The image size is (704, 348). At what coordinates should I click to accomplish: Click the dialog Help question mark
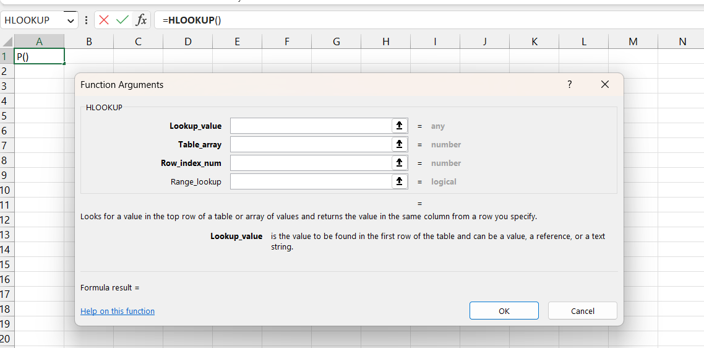click(x=570, y=84)
